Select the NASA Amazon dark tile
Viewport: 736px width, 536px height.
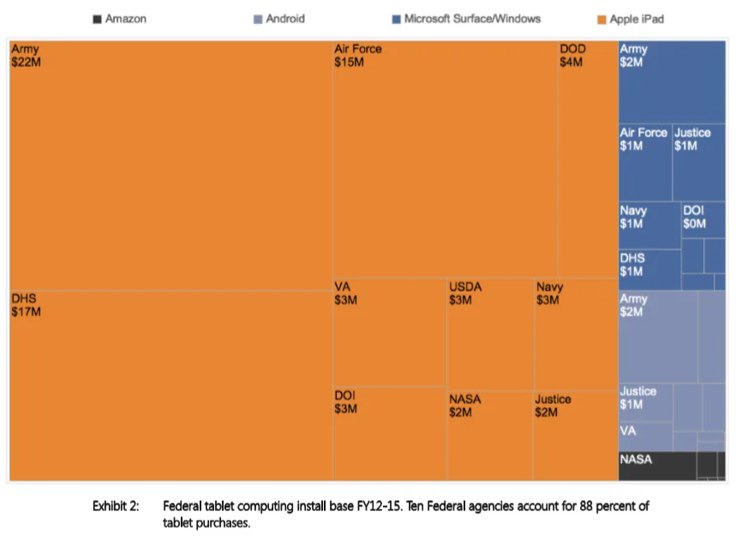click(657, 466)
